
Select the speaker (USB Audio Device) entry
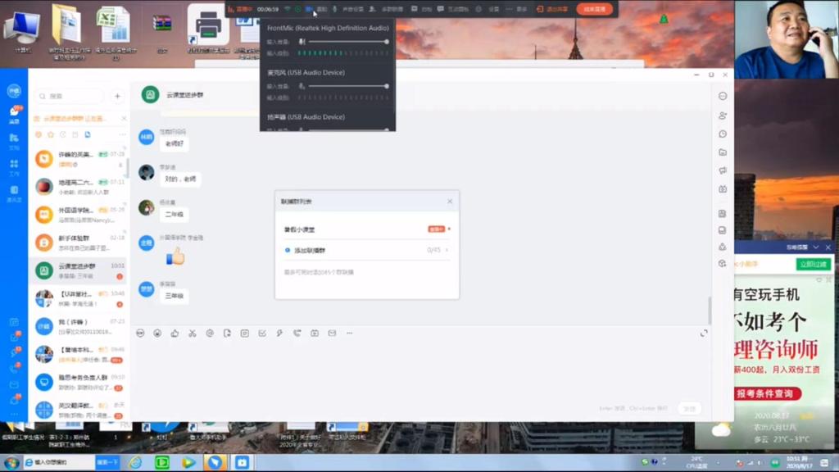pos(306,116)
